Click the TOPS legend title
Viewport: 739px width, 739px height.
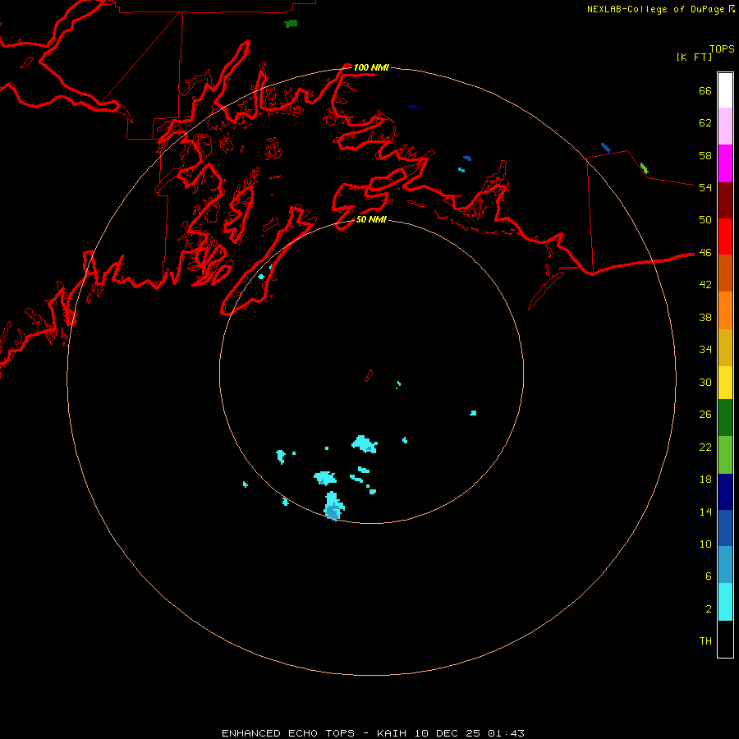click(x=722, y=48)
